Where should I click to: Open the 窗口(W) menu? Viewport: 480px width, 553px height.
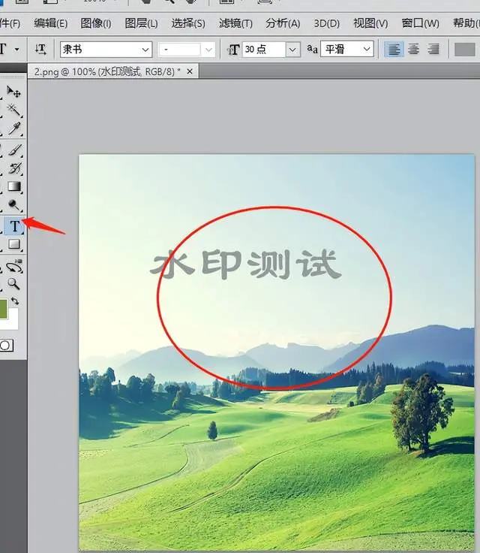point(420,23)
